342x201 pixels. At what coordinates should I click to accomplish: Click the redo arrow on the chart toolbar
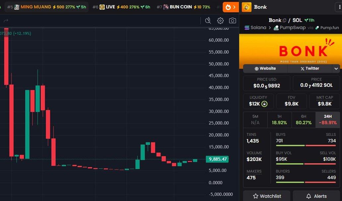pos(6,20)
